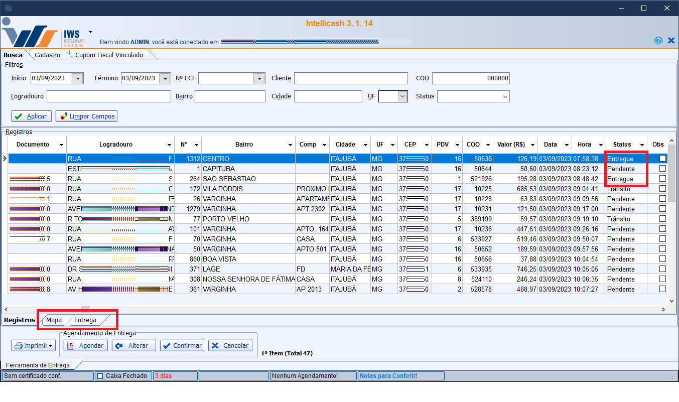
Task: Click the Agendar calendar button
Action: [x=85, y=345]
